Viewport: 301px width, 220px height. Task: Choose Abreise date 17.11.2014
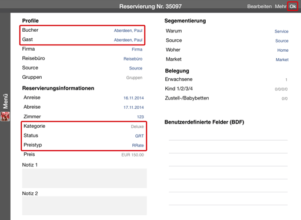pos(133,108)
